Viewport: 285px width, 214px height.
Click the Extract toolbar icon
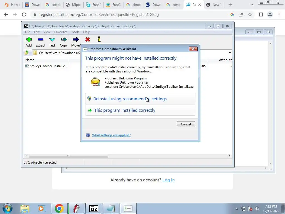[x=40, y=42]
